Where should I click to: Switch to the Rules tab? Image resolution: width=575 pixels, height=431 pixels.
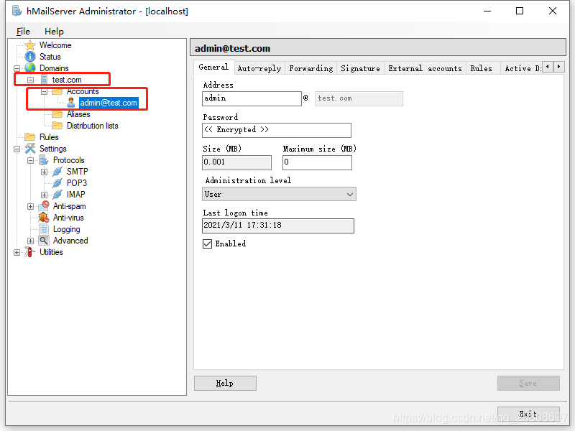[481, 68]
